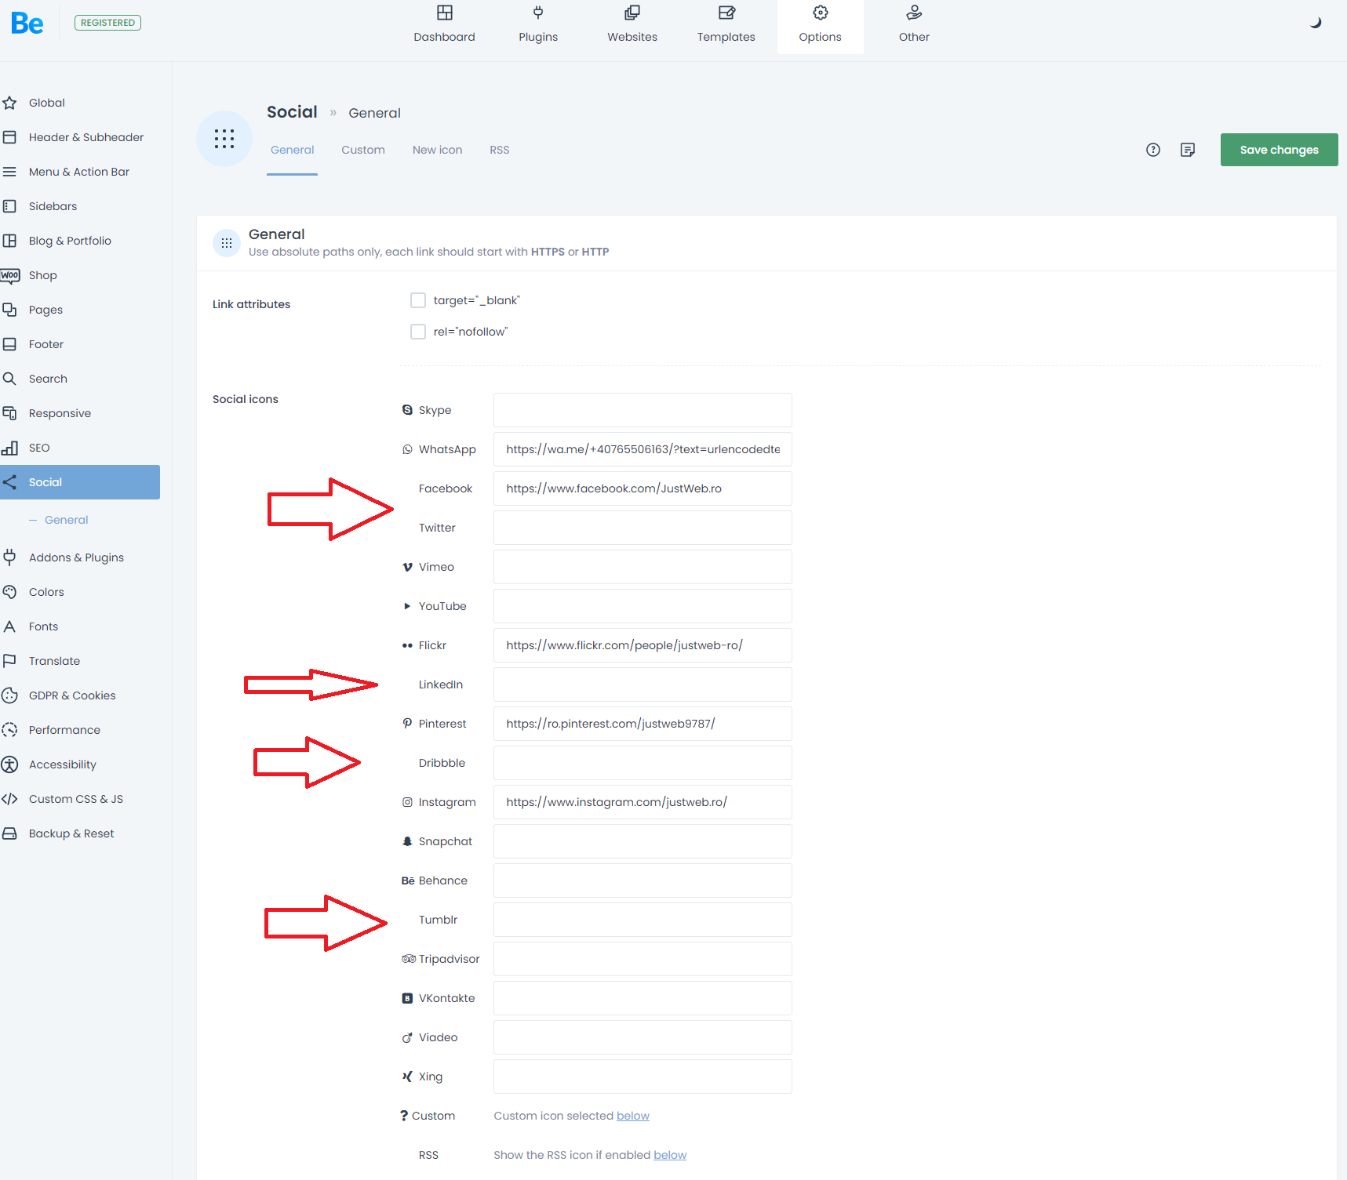Screen dimensions: 1347x1180
Task: Click the Twitter URL input field
Action: tap(643, 528)
